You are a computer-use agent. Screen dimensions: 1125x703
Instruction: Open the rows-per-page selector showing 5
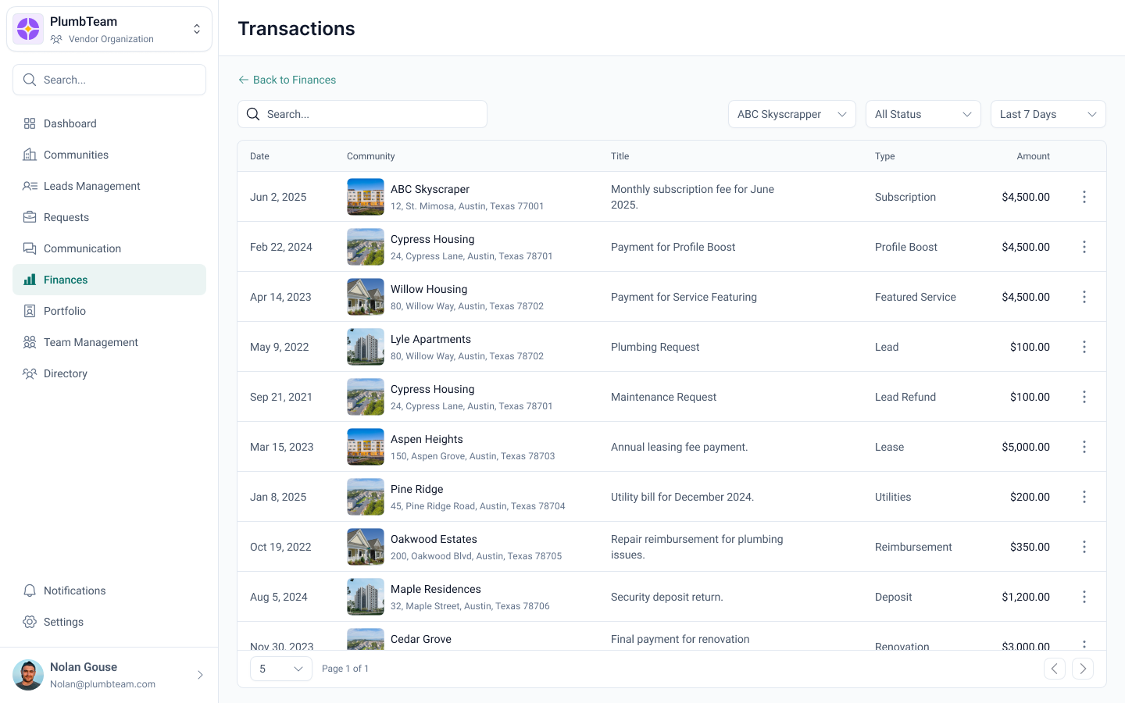coord(280,669)
